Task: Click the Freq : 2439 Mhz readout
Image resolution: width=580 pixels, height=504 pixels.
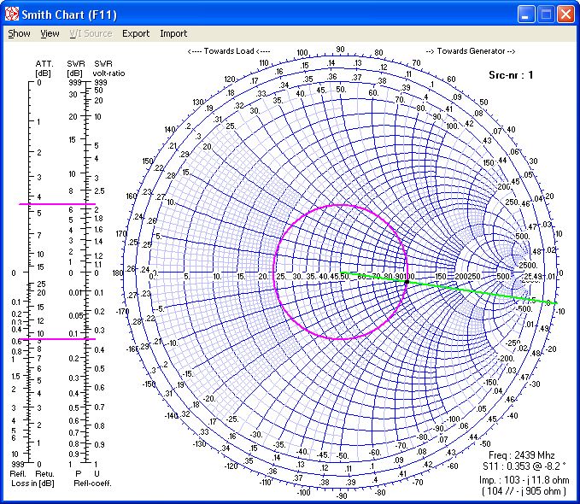Action: 524,454
